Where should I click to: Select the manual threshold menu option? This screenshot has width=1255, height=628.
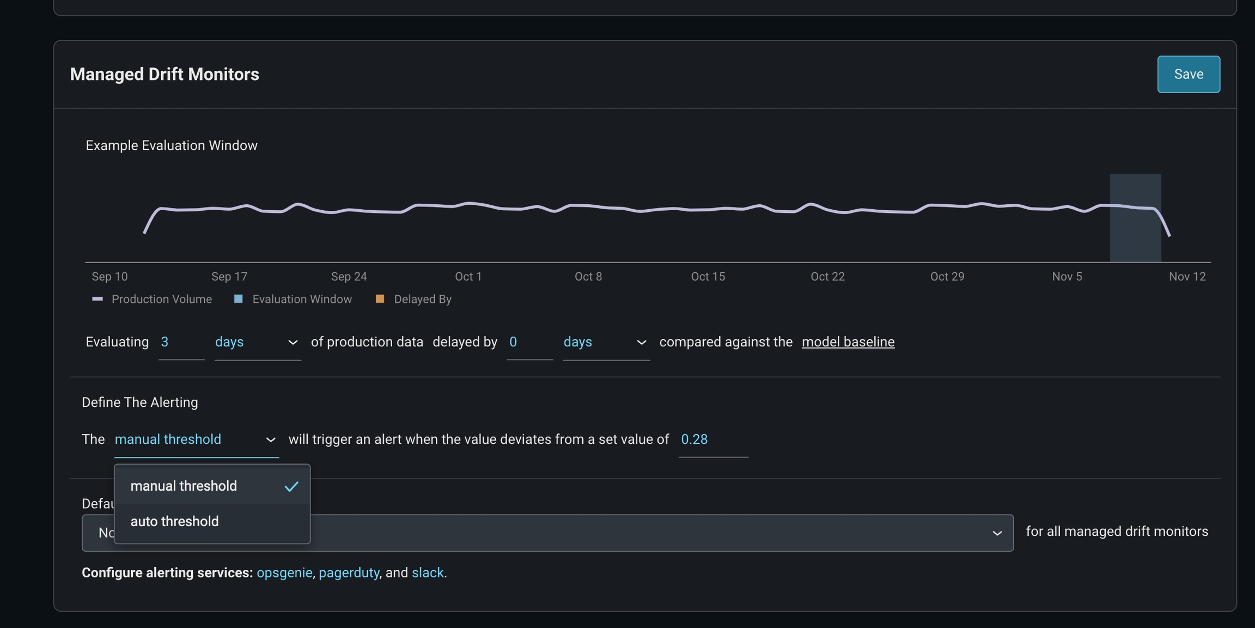[184, 486]
